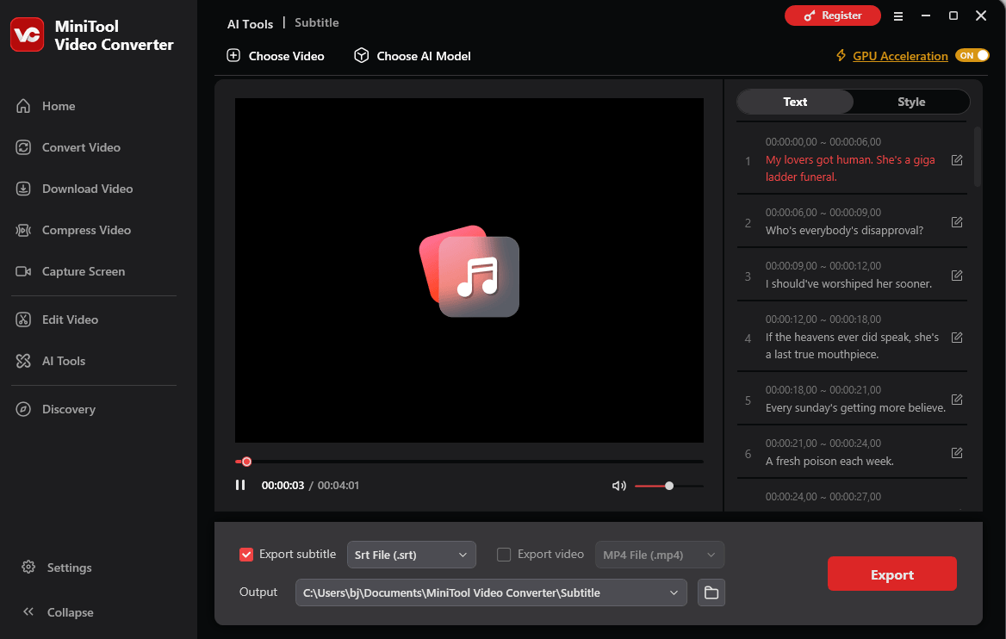Click the Register button
This screenshot has height=639, width=1006.
point(832,16)
